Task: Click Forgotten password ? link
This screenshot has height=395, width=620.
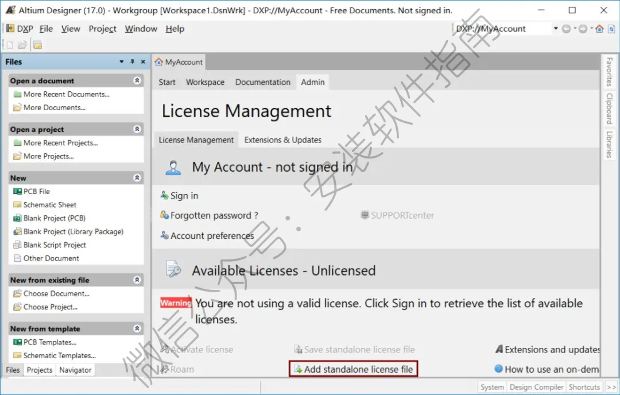Action: coord(209,215)
